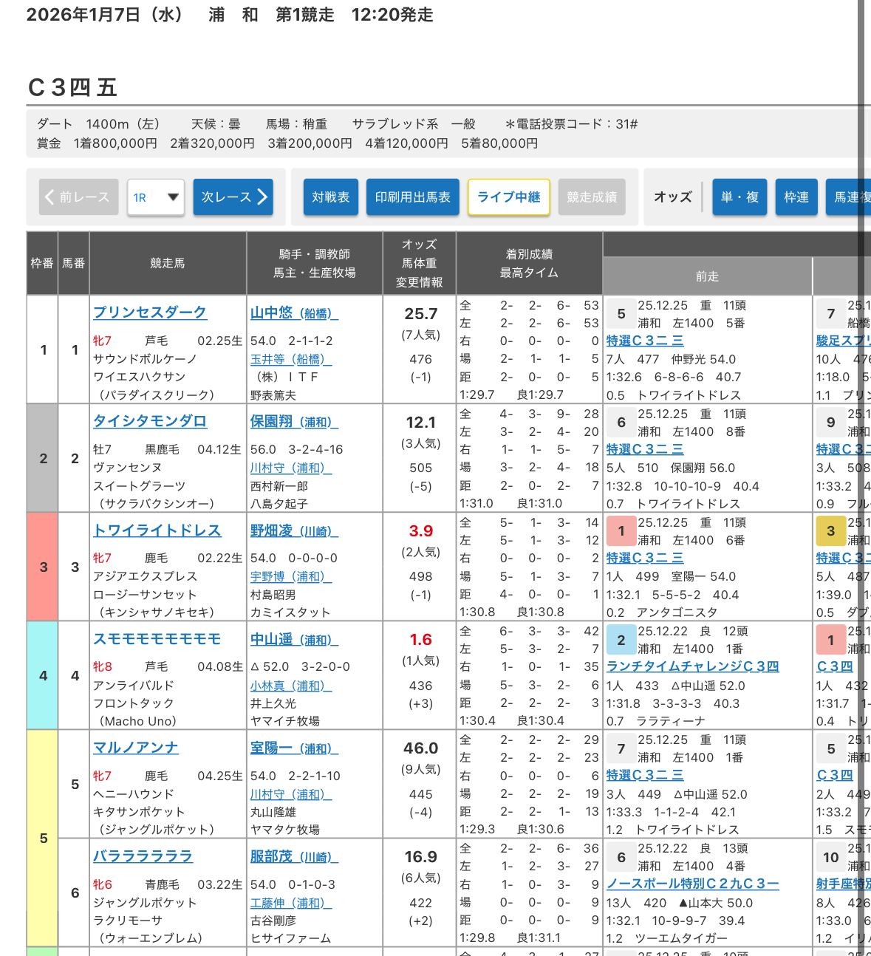Open the 1R race number dropdown
This screenshot has height=956, width=871.
[x=155, y=197]
